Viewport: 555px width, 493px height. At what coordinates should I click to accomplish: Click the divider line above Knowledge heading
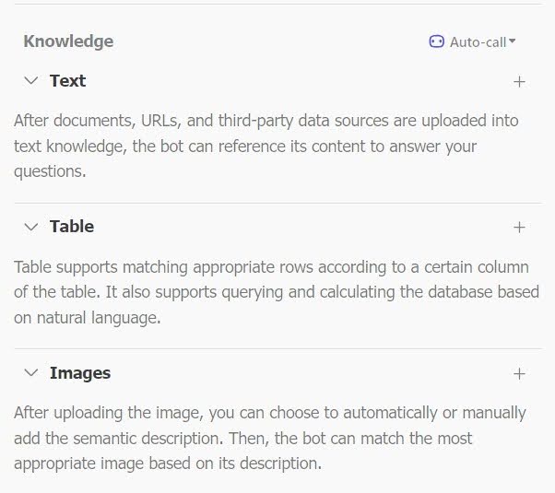[x=278, y=5]
